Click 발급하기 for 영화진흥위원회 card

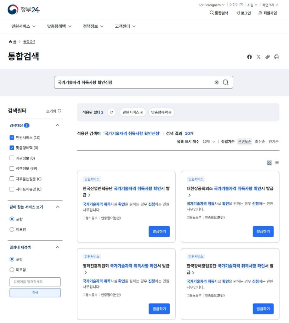pyautogui.click(x=159, y=309)
